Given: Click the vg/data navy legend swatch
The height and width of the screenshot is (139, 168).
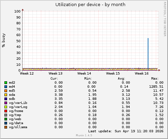Looking at the screenshot, I should [6, 123].
